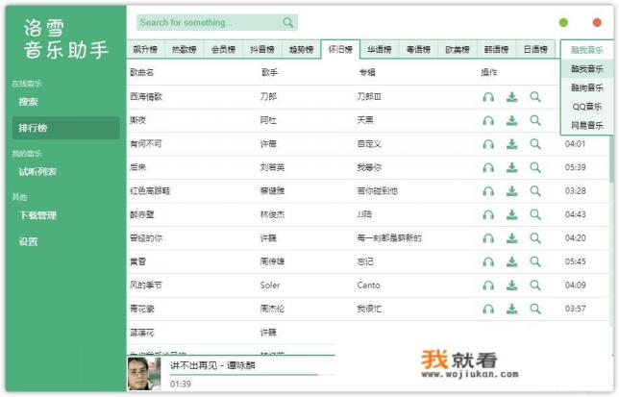
Task: Choose QQ音乐 from the source list
Action: (x=587, y=107)
